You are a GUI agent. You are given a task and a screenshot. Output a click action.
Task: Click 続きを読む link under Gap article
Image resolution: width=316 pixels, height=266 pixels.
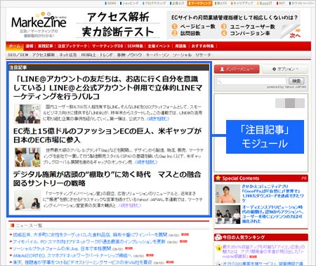click(146, 162)
